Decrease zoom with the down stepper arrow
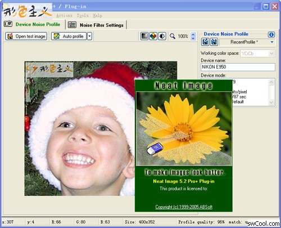The width and height of the screenshot is (281, 228). (193, 38)
